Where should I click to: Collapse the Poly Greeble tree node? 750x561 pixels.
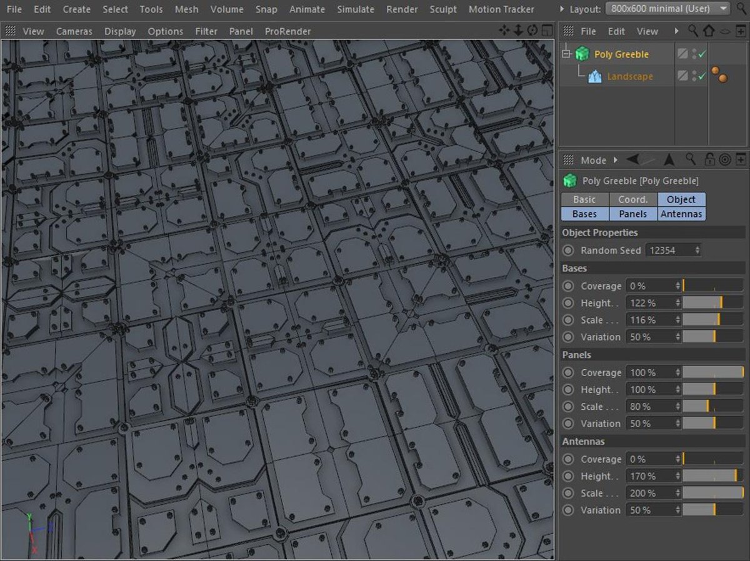(x=566, y=54)
